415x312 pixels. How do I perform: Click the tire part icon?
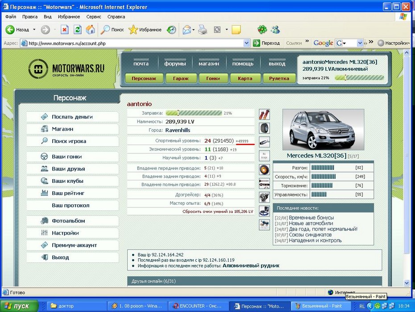click(x=264, y=128)
